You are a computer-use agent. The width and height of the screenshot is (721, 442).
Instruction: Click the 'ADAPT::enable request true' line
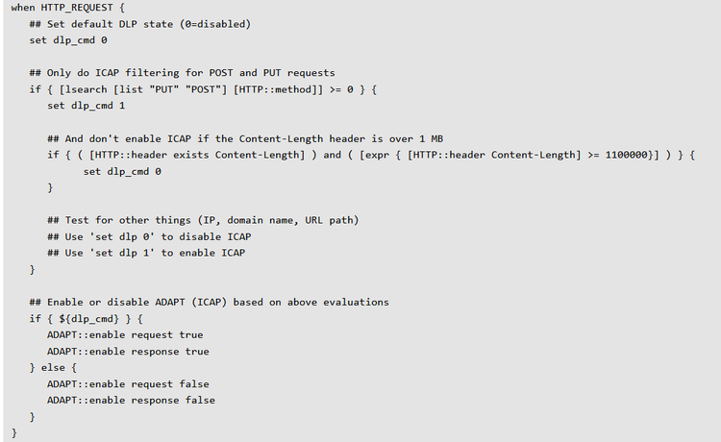pyautogui.click(x=125, y=334)
